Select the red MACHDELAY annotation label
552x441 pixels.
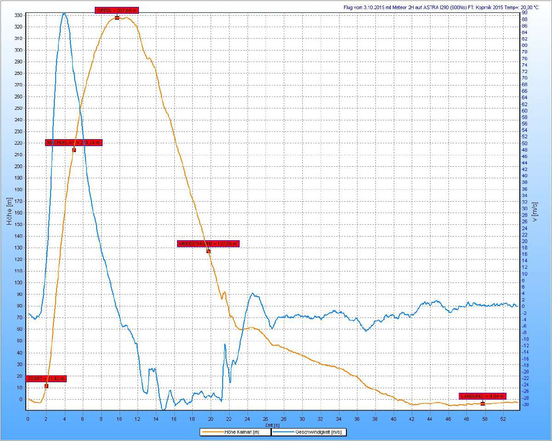pyautogui.click(x=74, y=142)
